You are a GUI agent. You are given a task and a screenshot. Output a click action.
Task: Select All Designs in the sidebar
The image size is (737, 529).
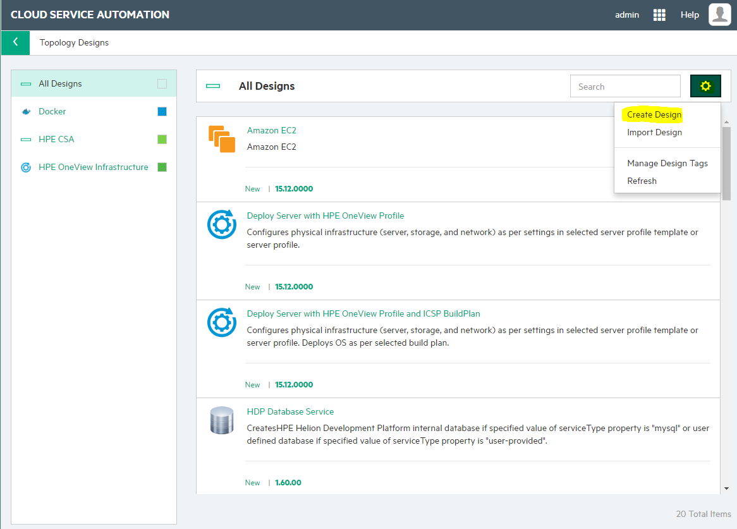[60, 84]
